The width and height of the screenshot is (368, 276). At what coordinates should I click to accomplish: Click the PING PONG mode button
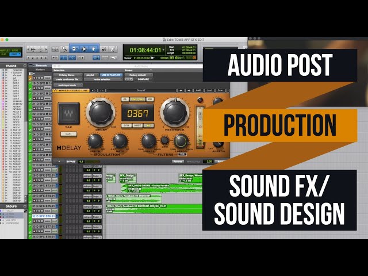pyautogui.click(x=137, y=99)
